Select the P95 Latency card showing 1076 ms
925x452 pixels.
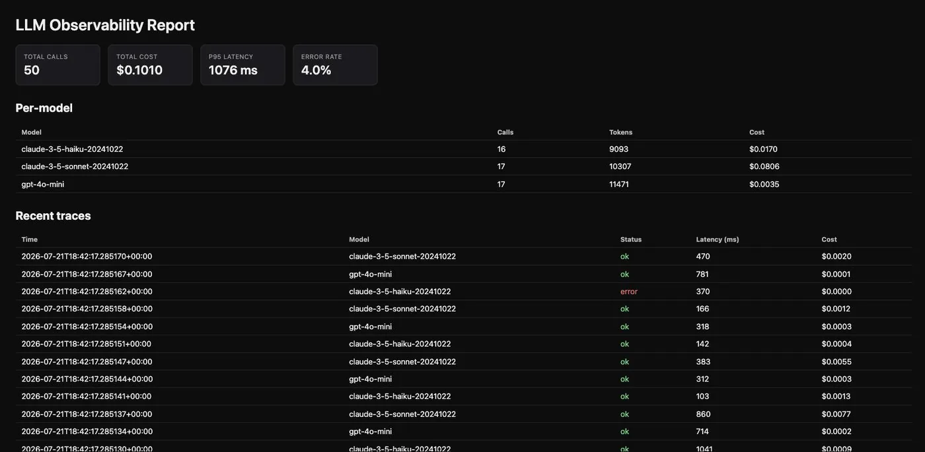pos(243,65)
